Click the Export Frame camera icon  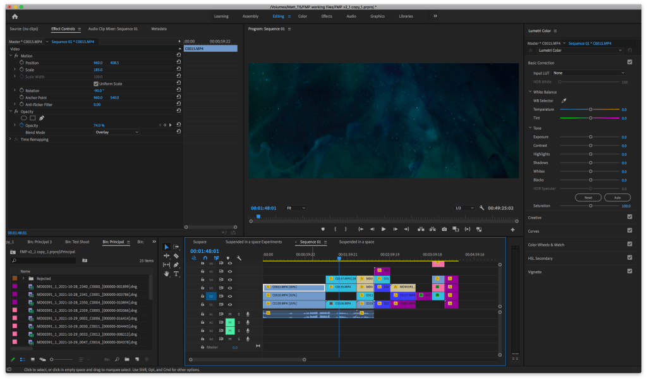[444, 229]
